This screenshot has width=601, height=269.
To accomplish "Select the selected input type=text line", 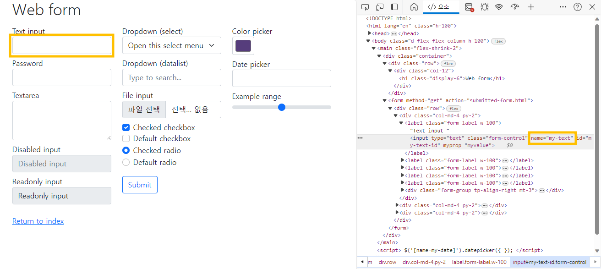I will (x=476, y=142).
